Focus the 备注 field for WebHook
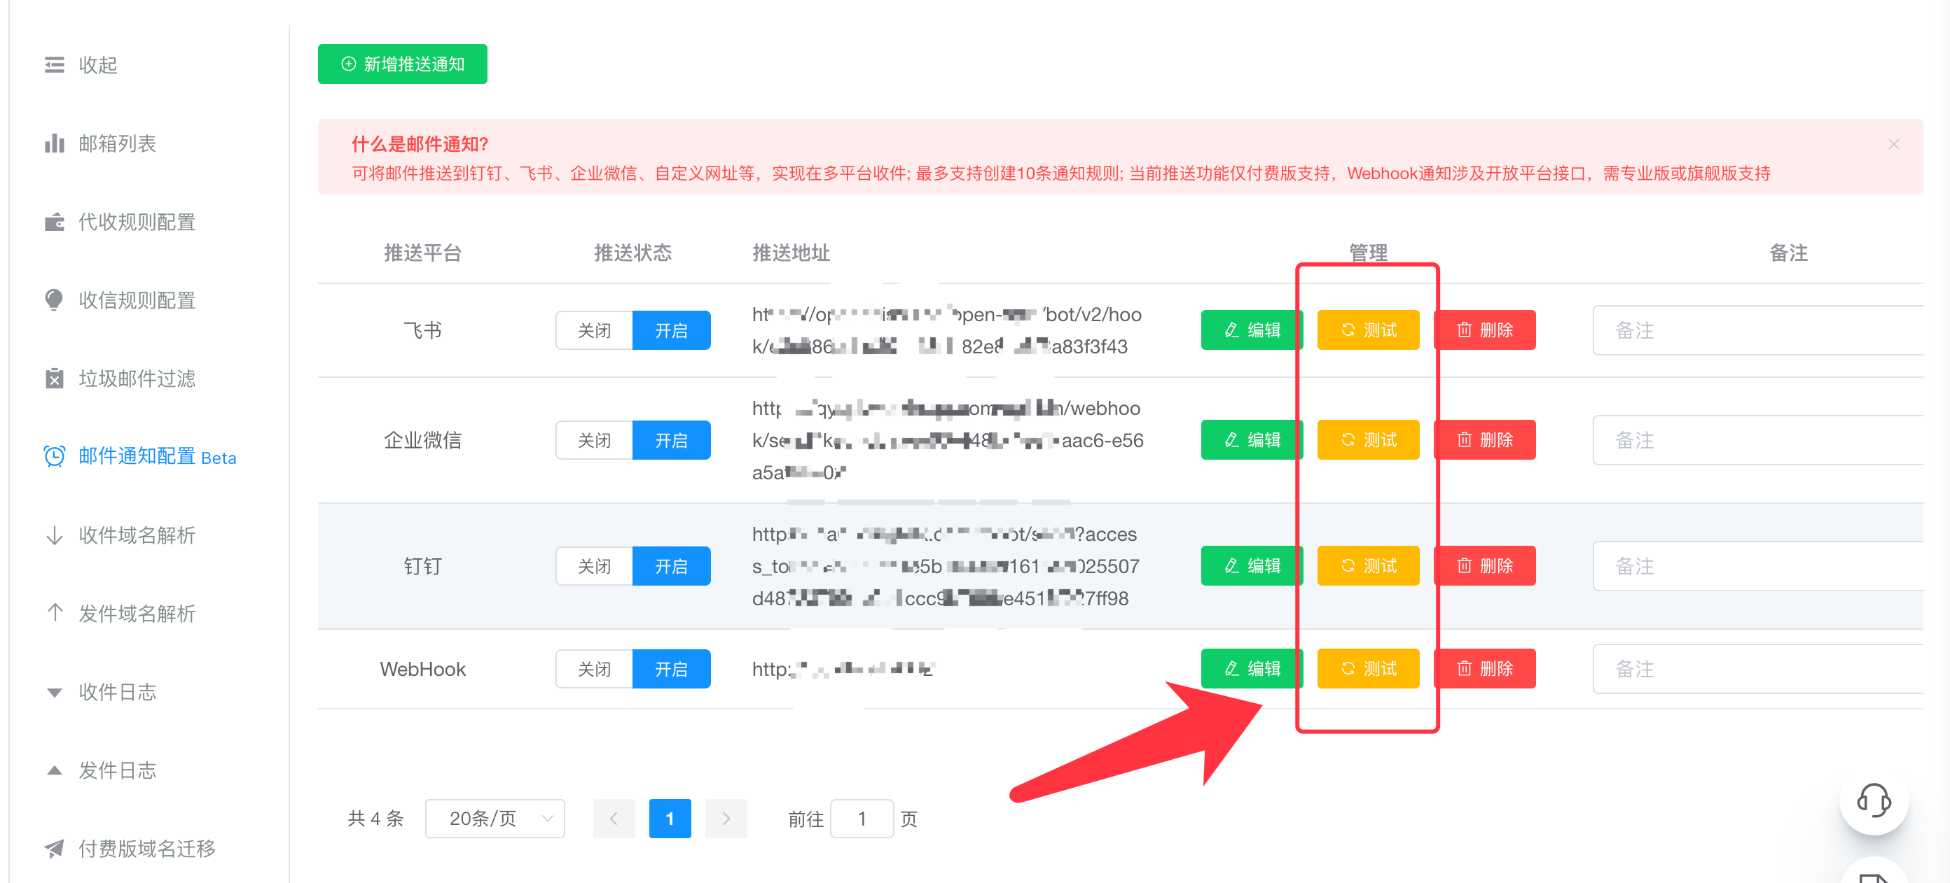The width and height of the screenshot is (1950, 883). (1757, 669)
